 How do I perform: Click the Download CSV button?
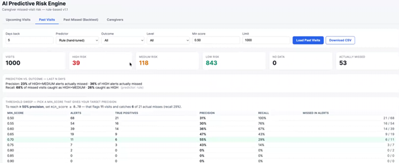pos(340,40)
